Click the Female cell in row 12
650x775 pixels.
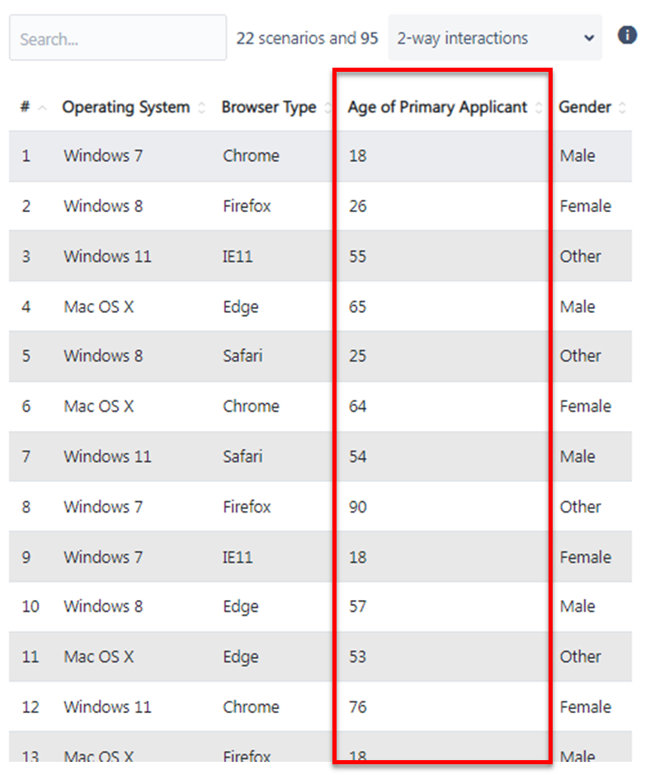(x=586, y=706)
